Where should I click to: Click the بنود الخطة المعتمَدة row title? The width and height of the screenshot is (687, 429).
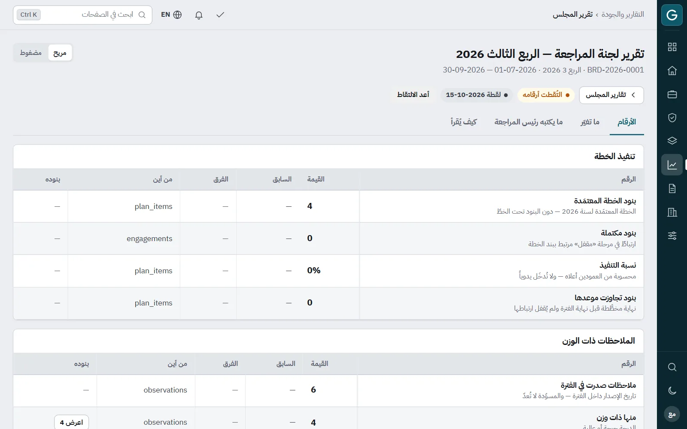tap(605, 201)
